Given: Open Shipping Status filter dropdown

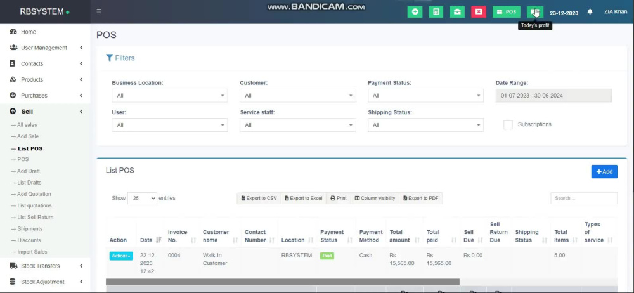Looking at the screenshot, I should pos(426,125).
